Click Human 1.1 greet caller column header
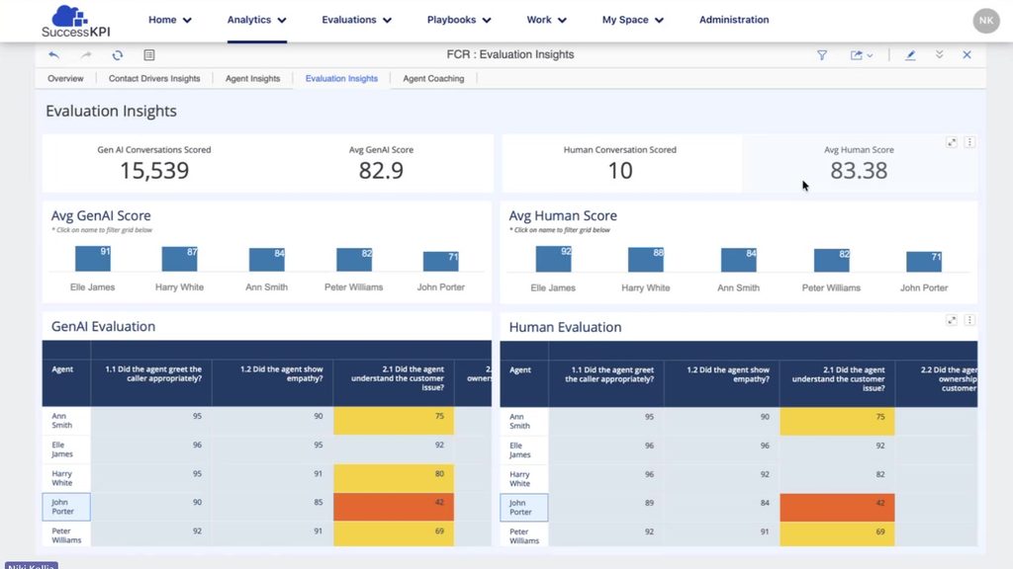 [606, 383]
